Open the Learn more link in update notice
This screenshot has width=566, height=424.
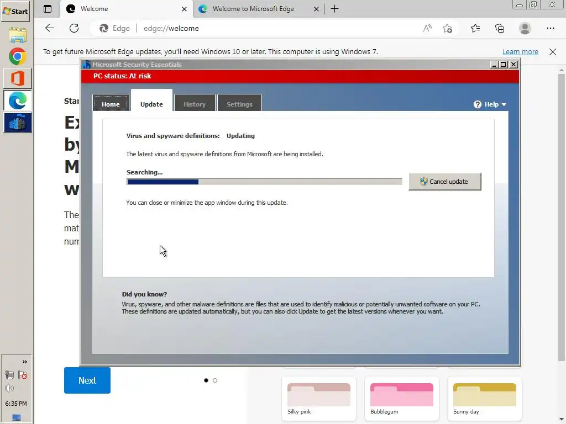click(x=520, y=51)
